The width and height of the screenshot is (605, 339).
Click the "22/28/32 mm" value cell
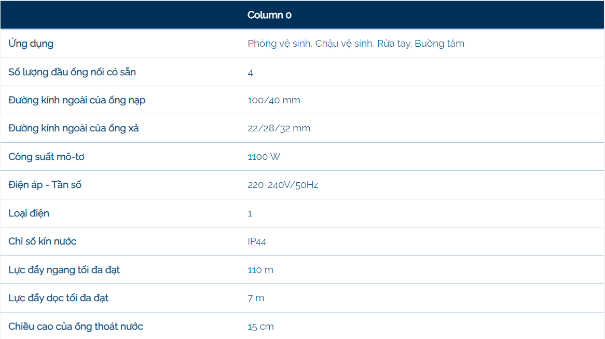click(x=279, y=128)
